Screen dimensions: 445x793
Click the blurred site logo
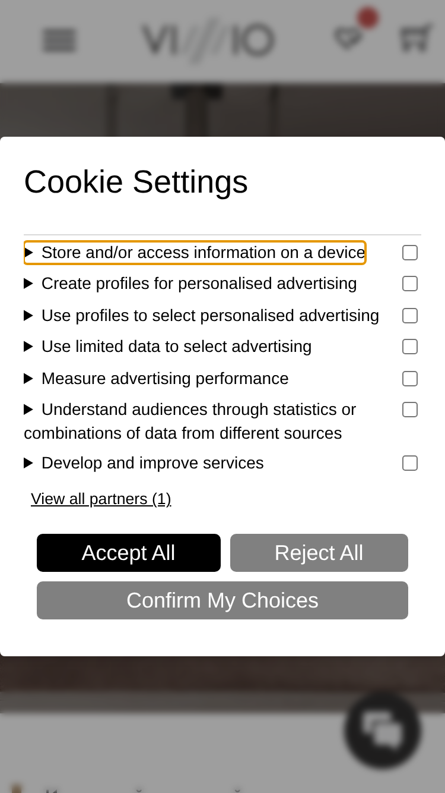pos(208,40)
